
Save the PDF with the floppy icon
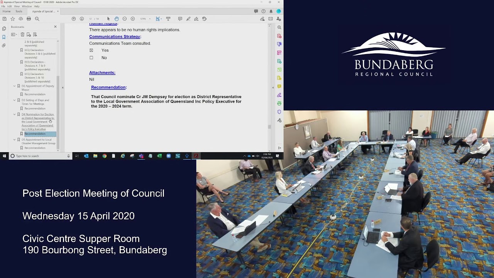pyautogui.click(x=4, y=19)
